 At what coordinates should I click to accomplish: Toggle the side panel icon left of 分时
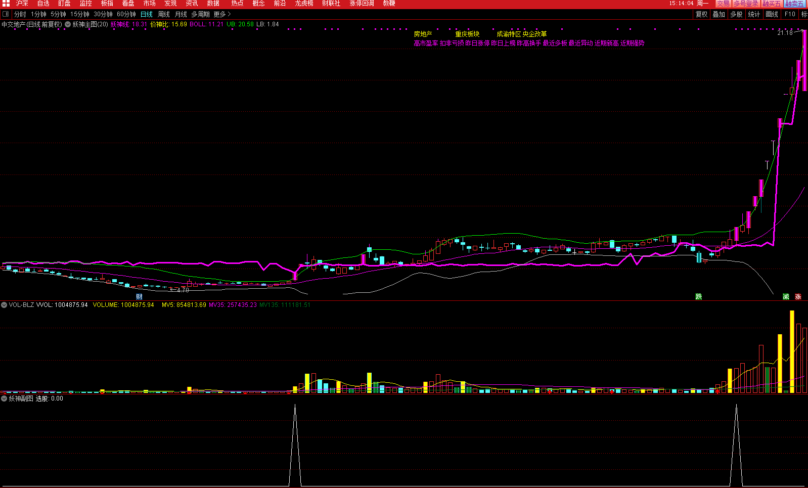tap(6, 14)
